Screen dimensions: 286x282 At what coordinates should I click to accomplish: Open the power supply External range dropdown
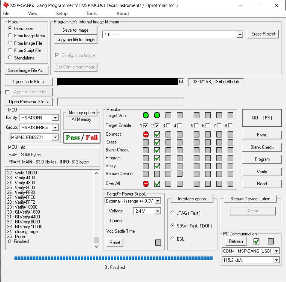point(158,201)
